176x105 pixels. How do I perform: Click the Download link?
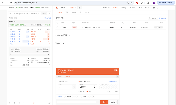(x=162, y=18)
